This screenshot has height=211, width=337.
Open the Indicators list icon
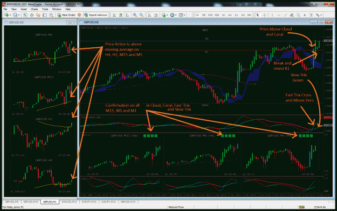[x=164, y=15]
